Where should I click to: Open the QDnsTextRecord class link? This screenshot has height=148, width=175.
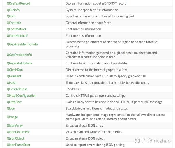tap(18, 3)
